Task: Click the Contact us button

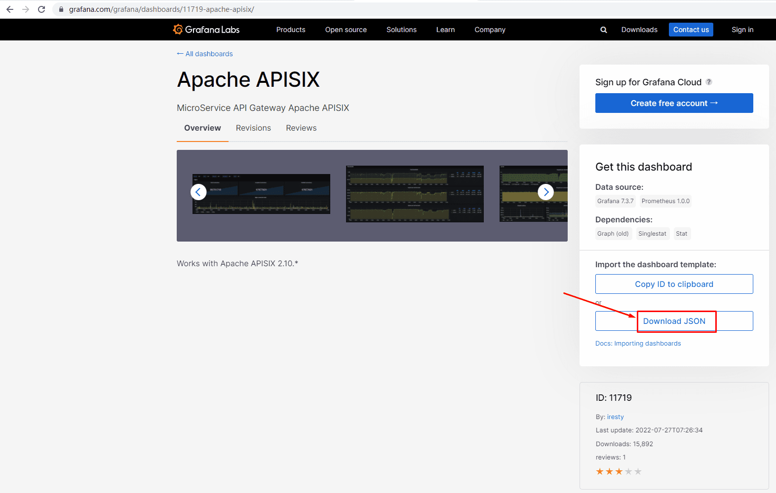Action: pos(691,30)
